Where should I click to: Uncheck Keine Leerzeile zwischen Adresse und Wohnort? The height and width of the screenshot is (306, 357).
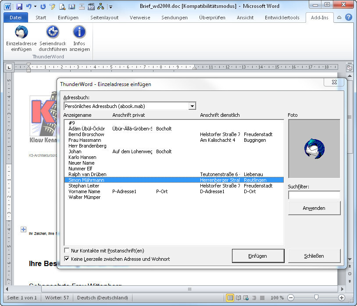point(67,259)
